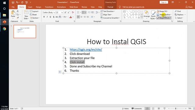Clear all formatting
The height and width of the screenshot is (110, 195).
click(x=73, y=13)
